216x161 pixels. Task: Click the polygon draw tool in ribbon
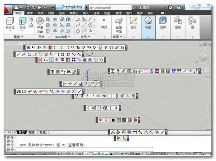pos(78,31)
